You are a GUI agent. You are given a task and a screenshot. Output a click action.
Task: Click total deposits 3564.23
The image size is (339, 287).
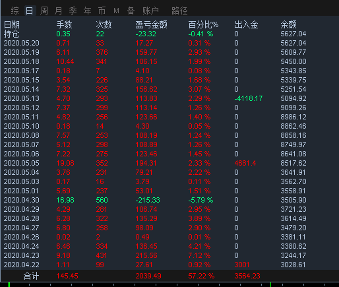click(x=247, y=276)
